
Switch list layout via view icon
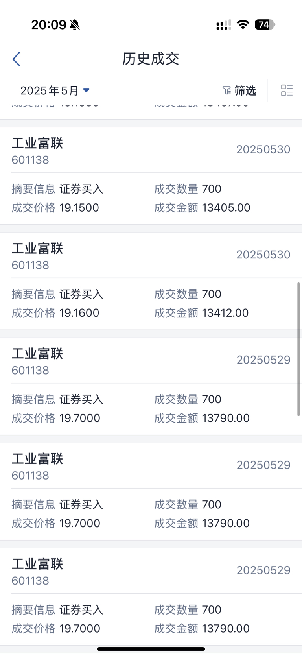[x=287, y=90]
